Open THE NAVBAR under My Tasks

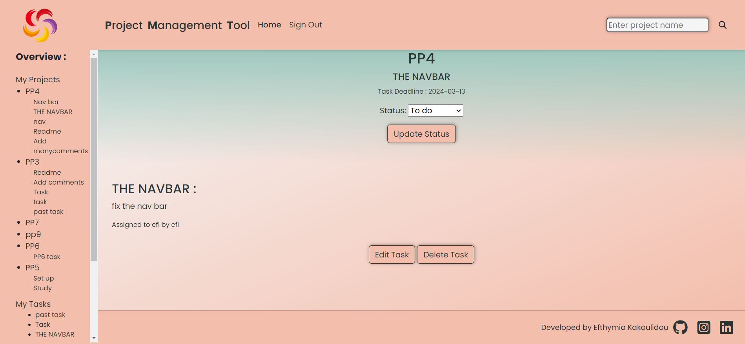coord(55,334)
